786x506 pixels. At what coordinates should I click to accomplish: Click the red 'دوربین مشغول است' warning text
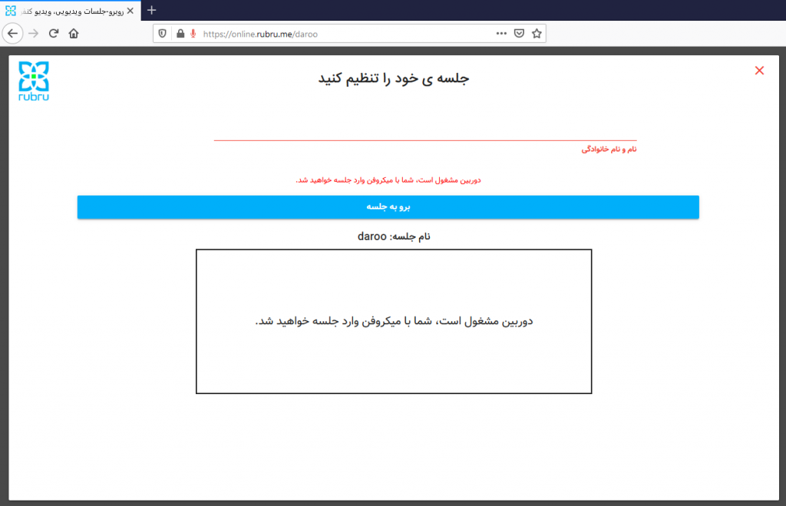point(388,180)
